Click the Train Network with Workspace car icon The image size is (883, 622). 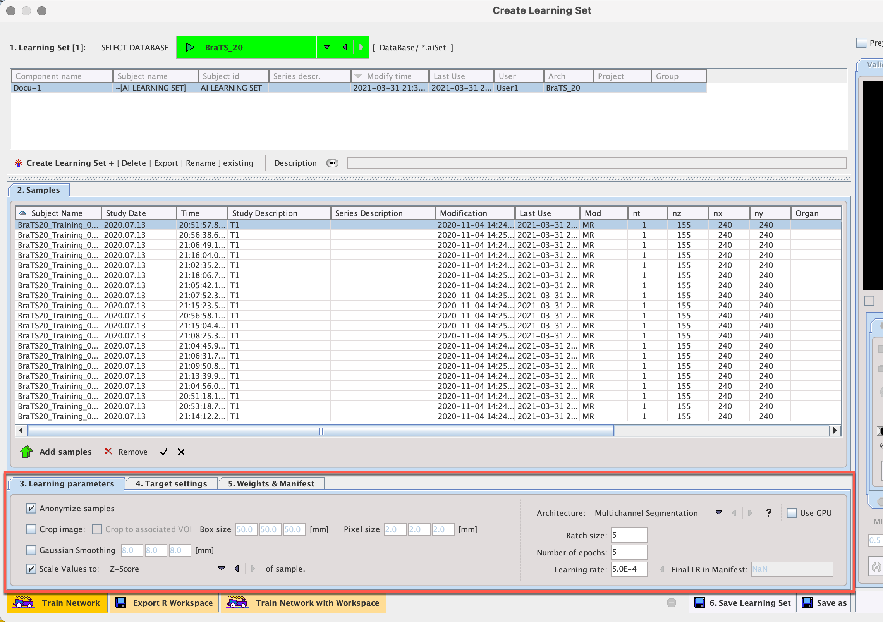[x=237, y=603]
